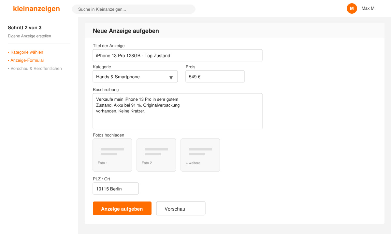
Task: Focus the Suche in Kleinanzeigen search field
Action: (x=134, y=9)
